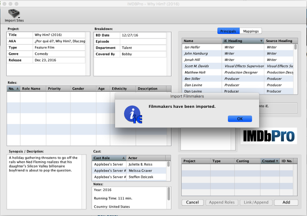
Task: Sort roles by No. column header
Action: (x=13, y=89)
